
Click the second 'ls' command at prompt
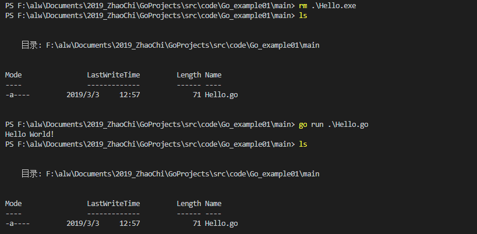pyautogui.click(x=303, y=144)
